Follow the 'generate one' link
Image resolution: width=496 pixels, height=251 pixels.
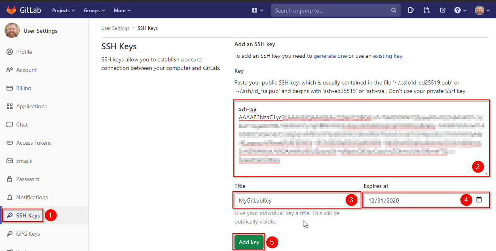pos(330,56)
